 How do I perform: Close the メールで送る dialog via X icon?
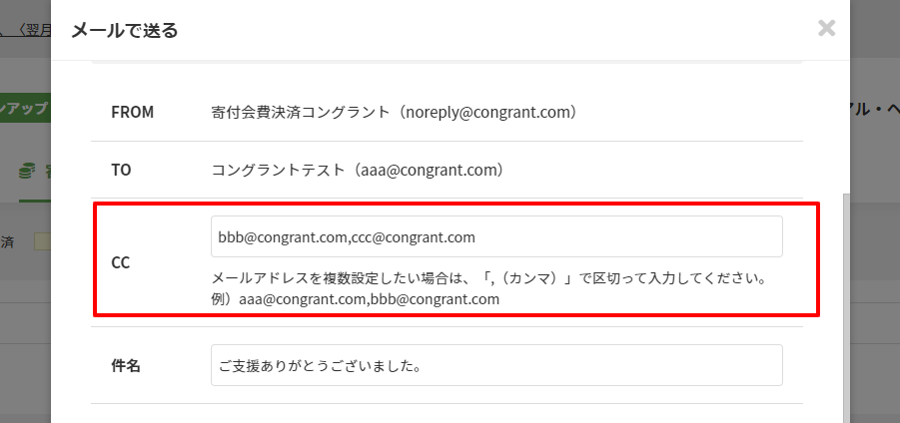click(x=826, y=28)
